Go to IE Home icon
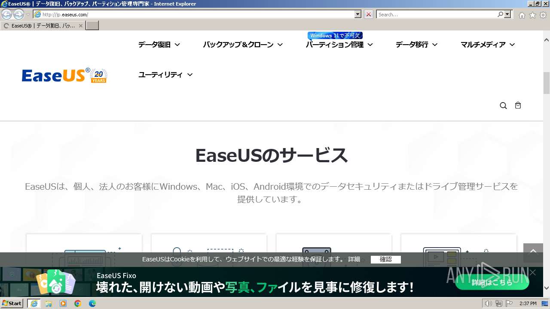This screenshot has width=550, height=309. tap(522, 15)
